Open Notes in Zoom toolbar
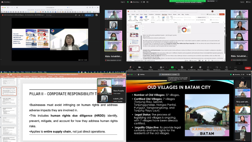The height and width of the screenshot is (142, 252). point(227,68)
